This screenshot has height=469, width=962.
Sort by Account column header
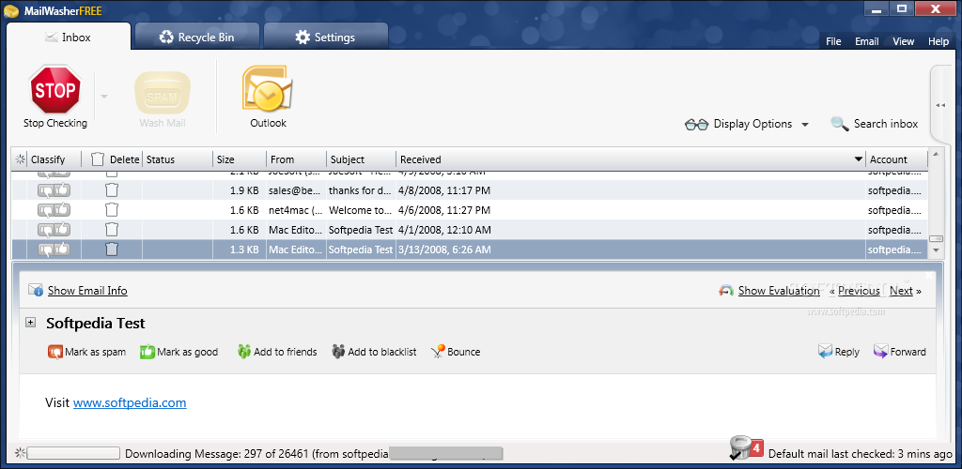(896, 159)
